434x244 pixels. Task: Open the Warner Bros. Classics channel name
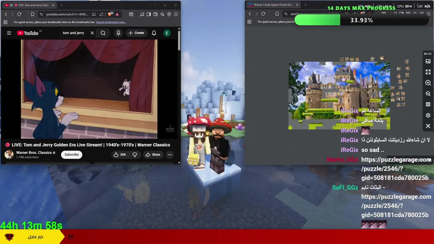tap(34, 152)
